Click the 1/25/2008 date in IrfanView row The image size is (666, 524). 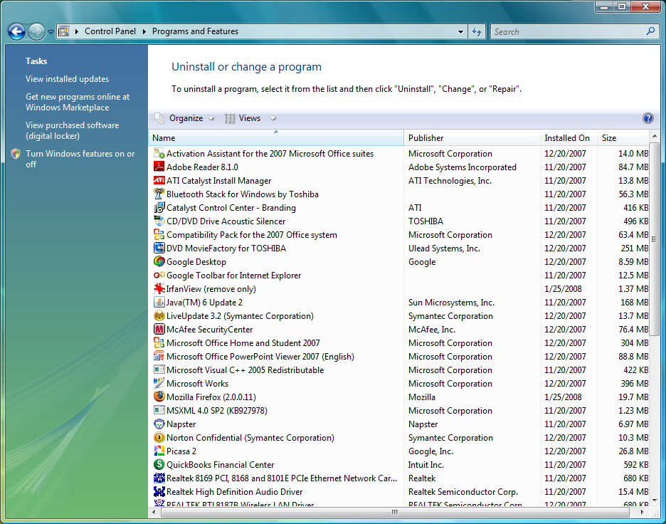pyautogui.click(x=563, y=289)
